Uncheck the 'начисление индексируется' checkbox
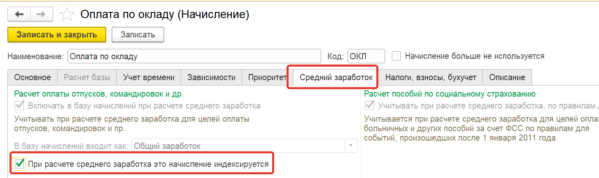The height and width of the screenshot is (178, 599). pyautogui.click(x=19, y=164)
